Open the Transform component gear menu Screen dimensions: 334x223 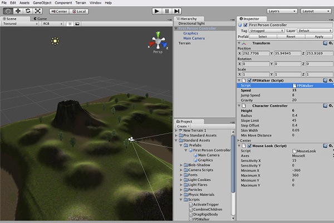331,43
